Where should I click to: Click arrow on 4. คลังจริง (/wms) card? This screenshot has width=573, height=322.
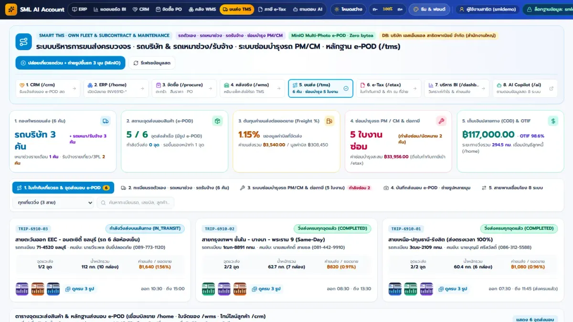coord(278,88)
